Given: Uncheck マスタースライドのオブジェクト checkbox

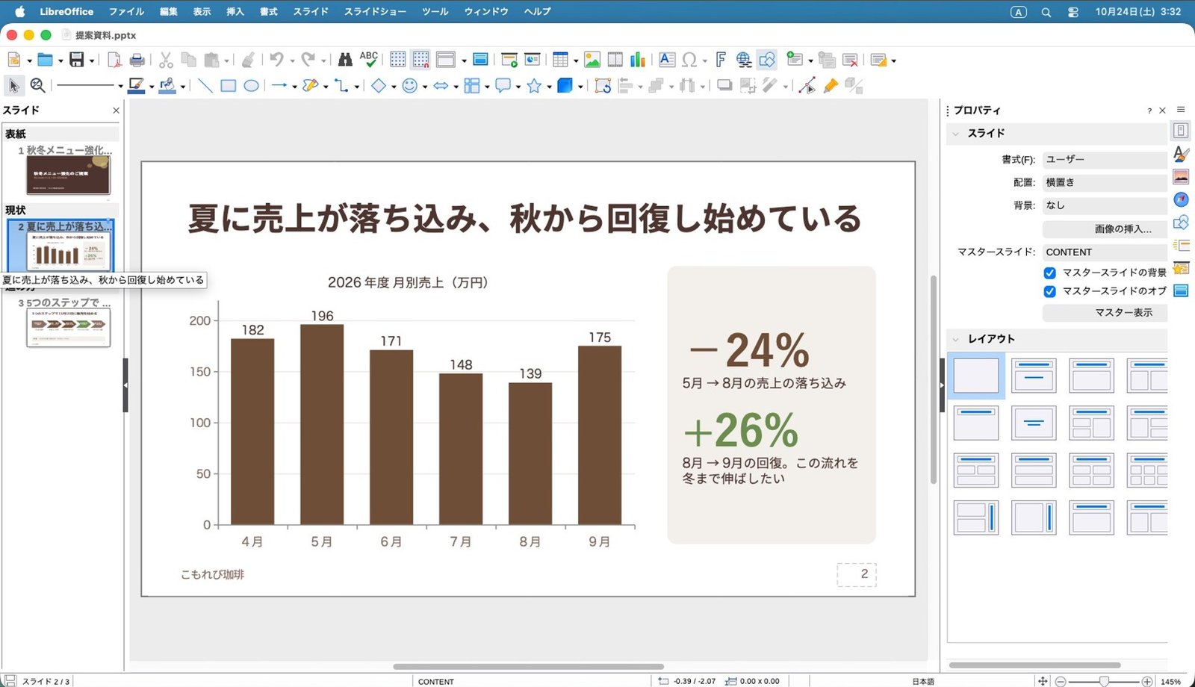Looking at the screenshot, I should pos(1049,291).
